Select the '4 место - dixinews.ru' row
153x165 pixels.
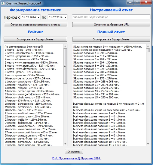[x=27, y=59]
